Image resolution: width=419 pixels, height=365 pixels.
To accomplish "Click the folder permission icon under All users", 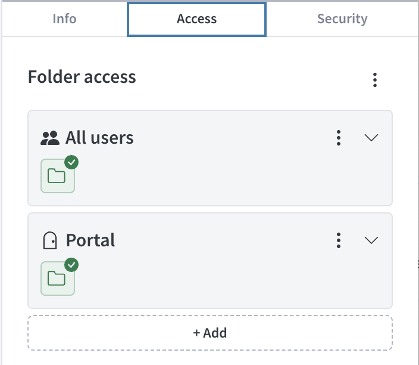I will coord(57,176).
